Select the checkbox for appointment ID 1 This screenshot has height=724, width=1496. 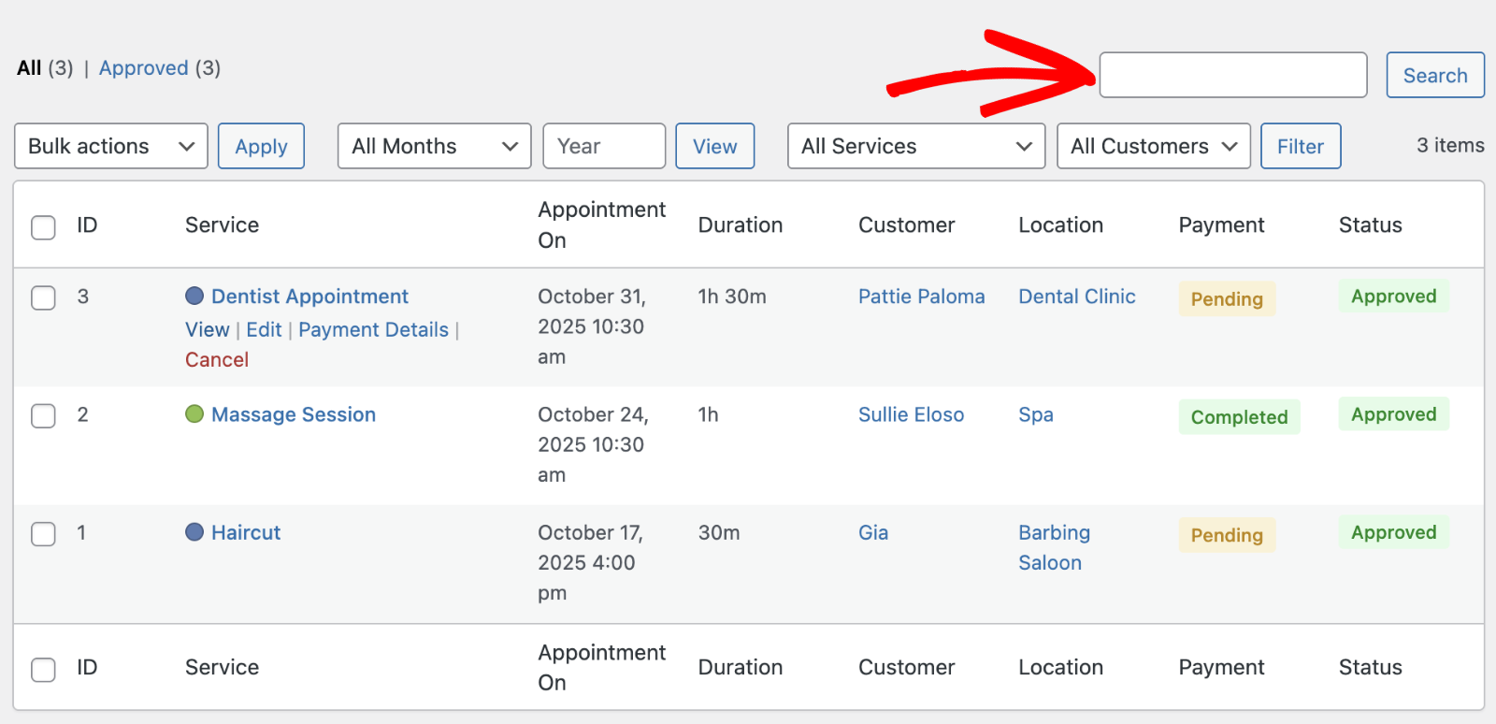tap(43, 533)
